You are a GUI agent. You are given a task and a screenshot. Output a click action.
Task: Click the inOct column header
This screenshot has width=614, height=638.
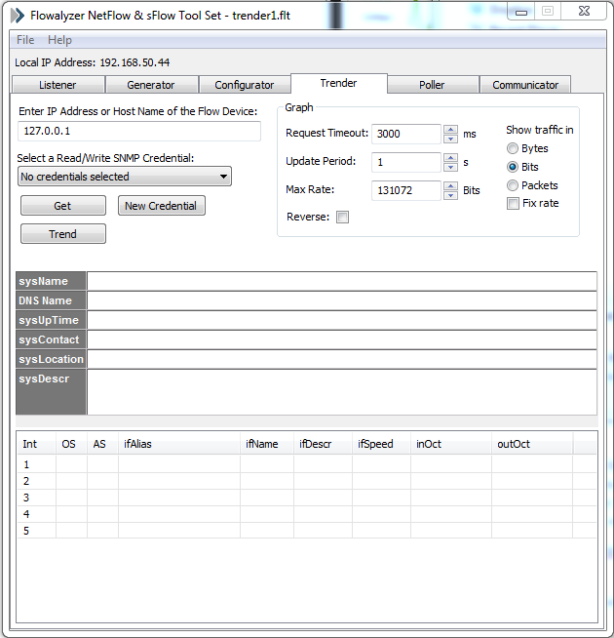451,444
